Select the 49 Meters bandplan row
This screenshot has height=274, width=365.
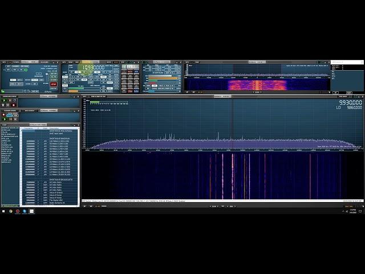coord(50,151)
